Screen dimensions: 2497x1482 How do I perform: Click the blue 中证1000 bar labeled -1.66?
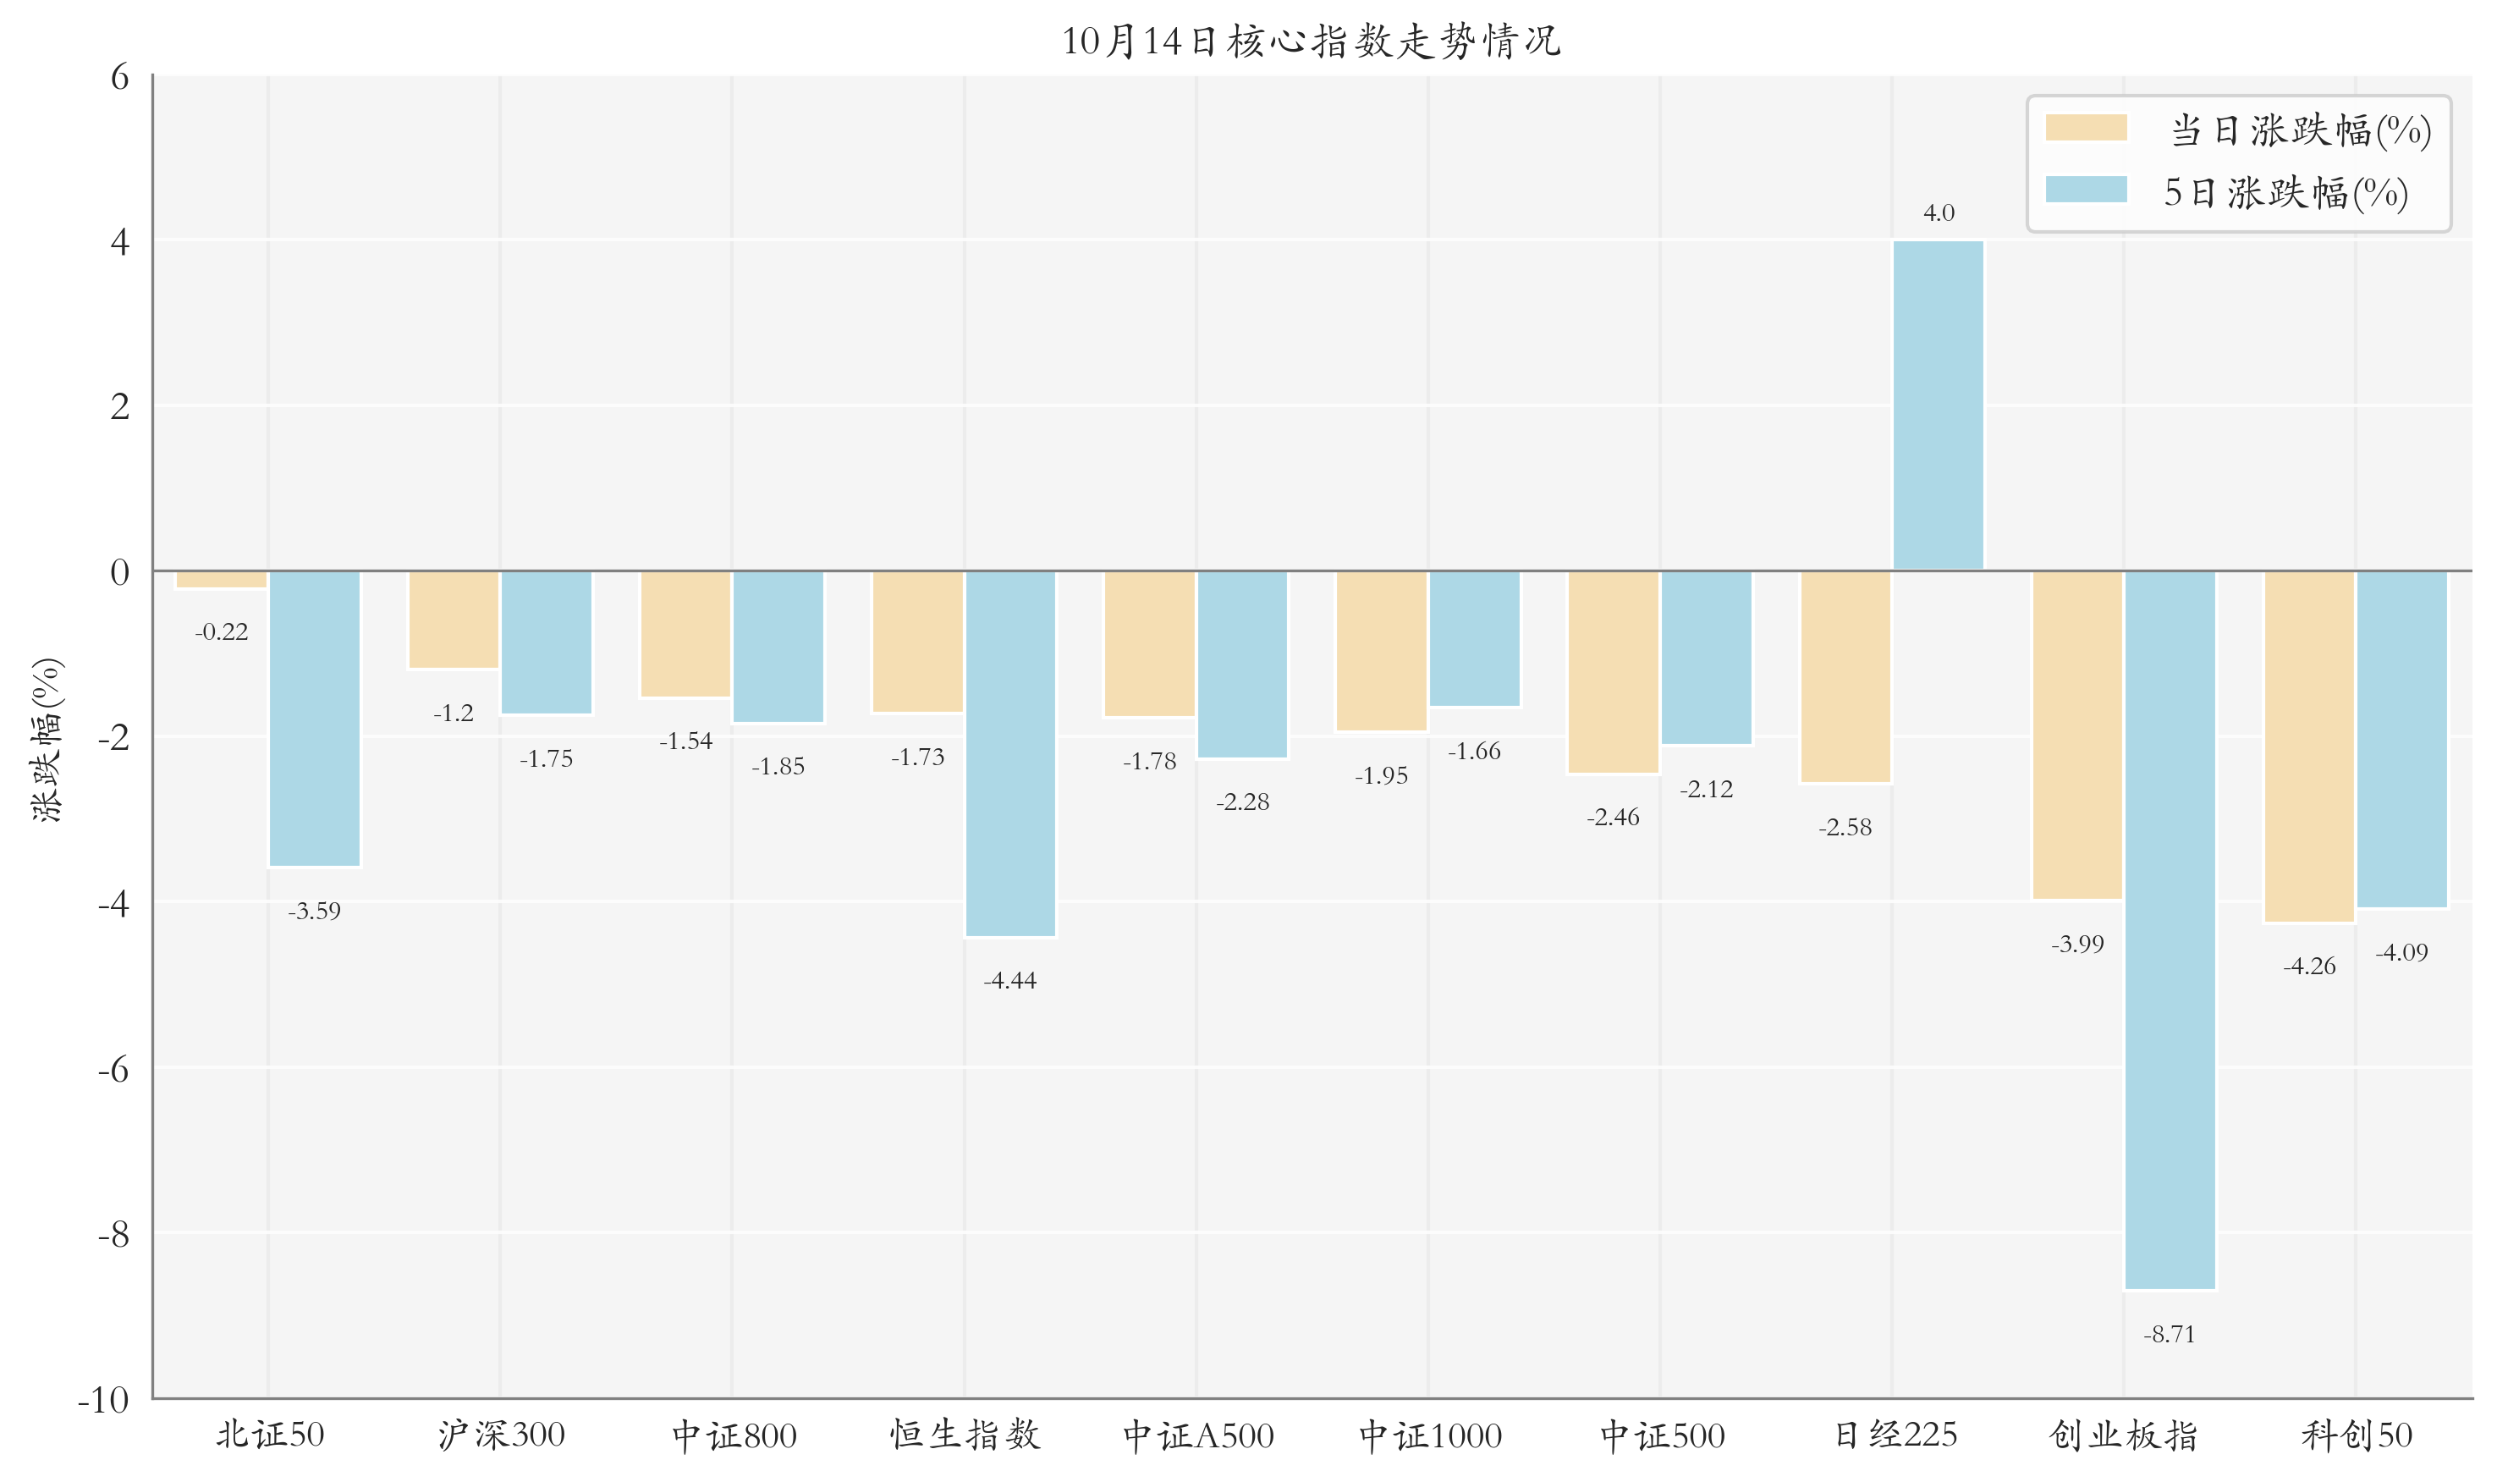[1474, 639]
